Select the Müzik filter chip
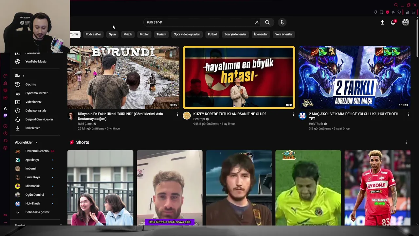 click(x=128, y=34)
